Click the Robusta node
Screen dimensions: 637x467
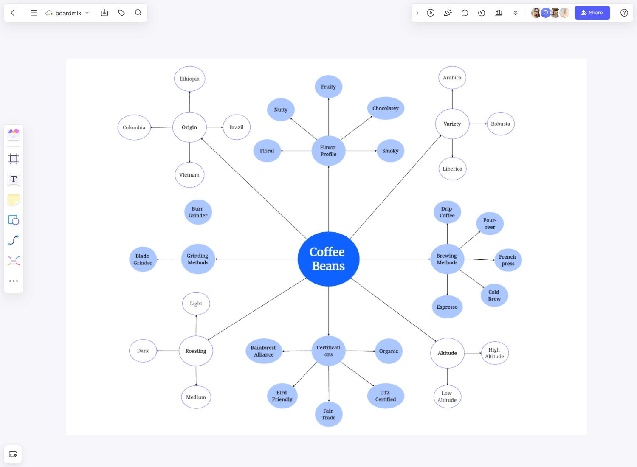tap(501, 124)
